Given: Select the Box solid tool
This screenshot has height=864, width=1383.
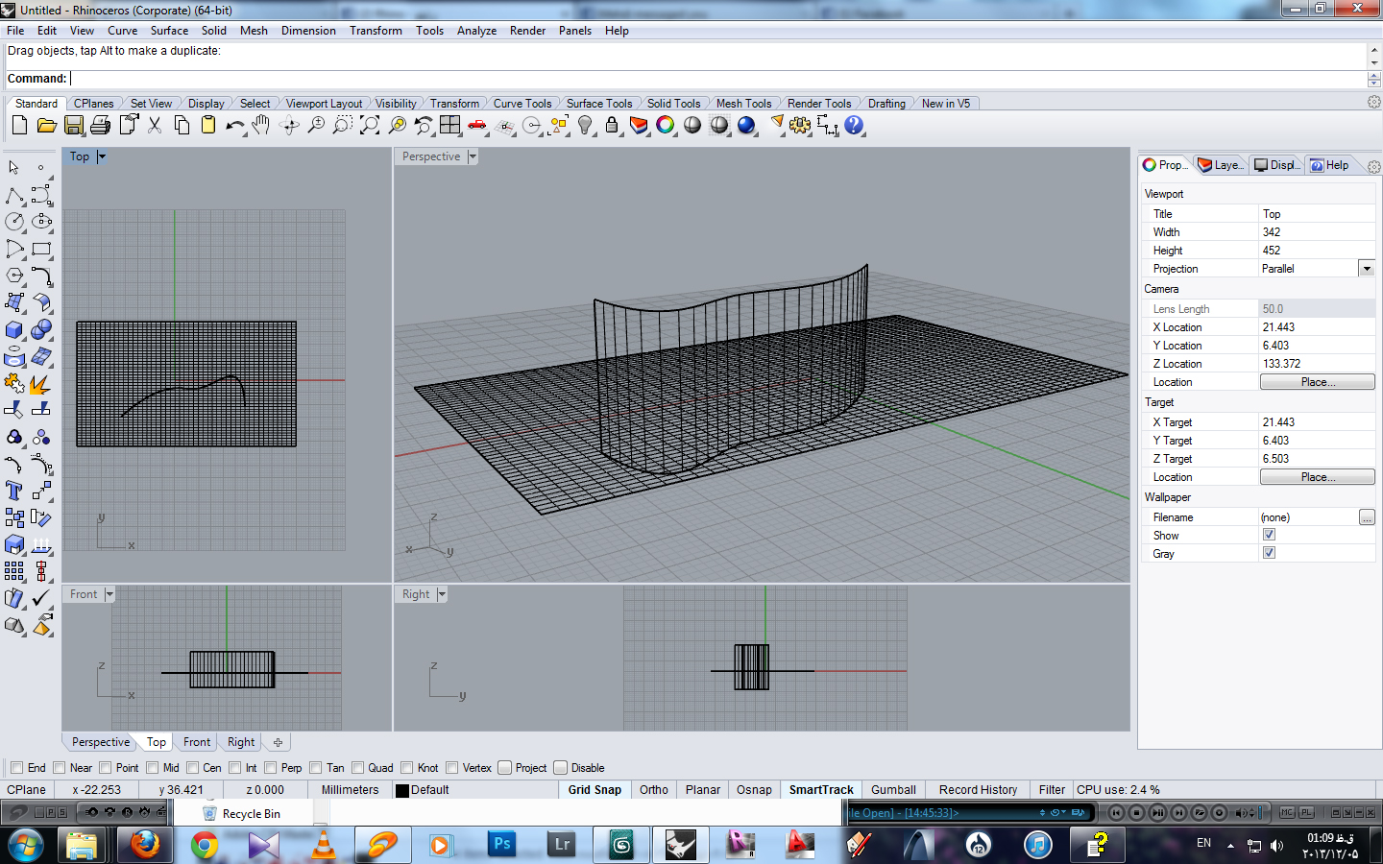Looking at the screenshot, I should pos(14,330).
